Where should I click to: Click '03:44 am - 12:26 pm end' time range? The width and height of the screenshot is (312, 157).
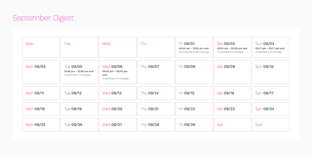click(x=194, y=48)
